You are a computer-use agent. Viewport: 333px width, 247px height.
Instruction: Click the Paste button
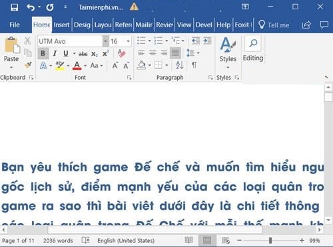point(11,49)
